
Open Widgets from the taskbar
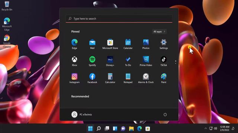pos(115,129)
